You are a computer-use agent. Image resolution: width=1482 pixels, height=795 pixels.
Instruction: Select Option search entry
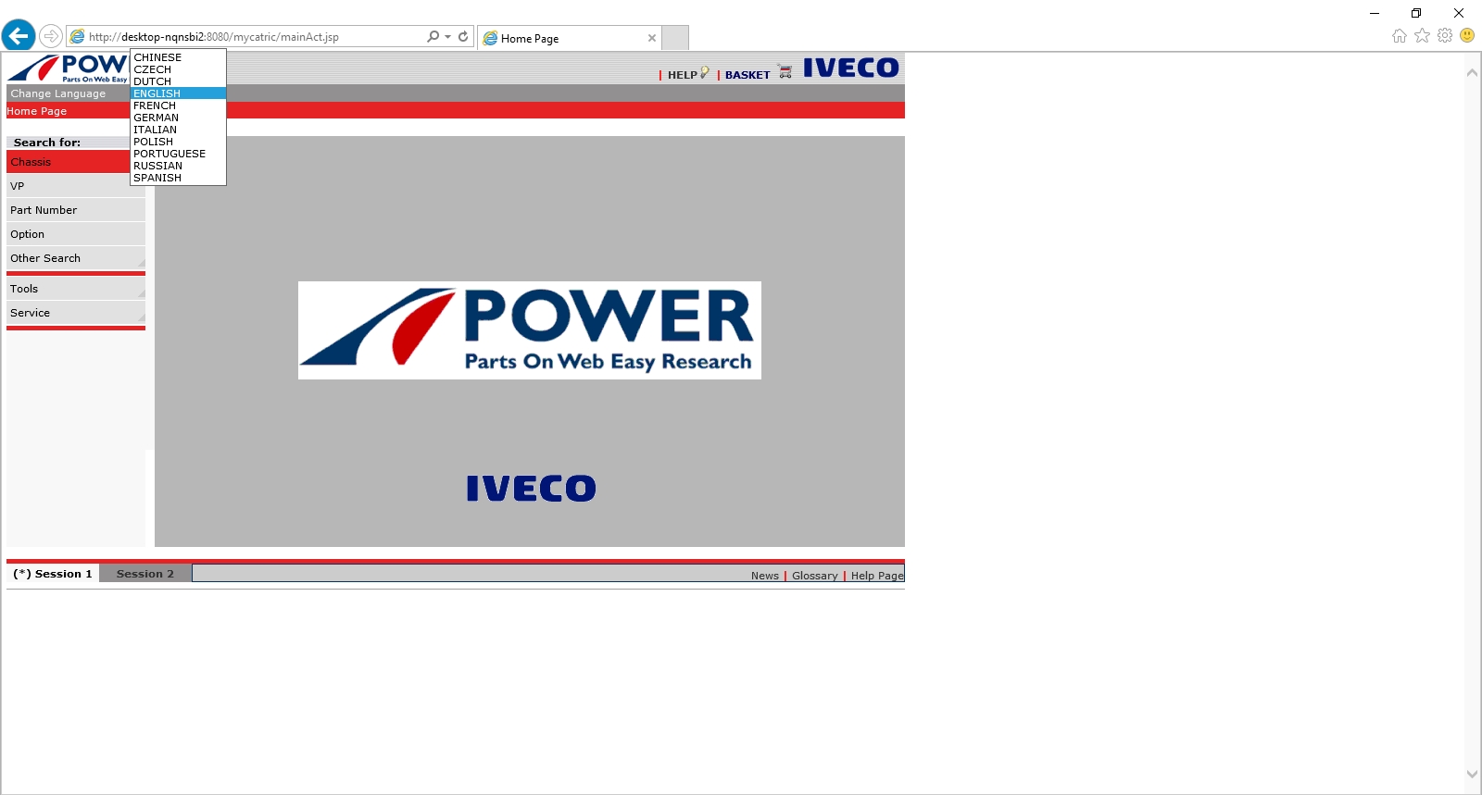coord(76,234)
